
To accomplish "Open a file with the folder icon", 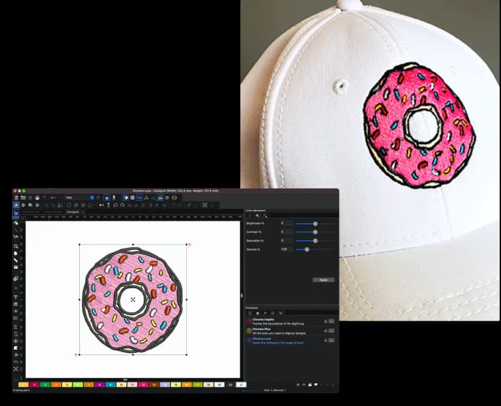I will coord(23,198).
